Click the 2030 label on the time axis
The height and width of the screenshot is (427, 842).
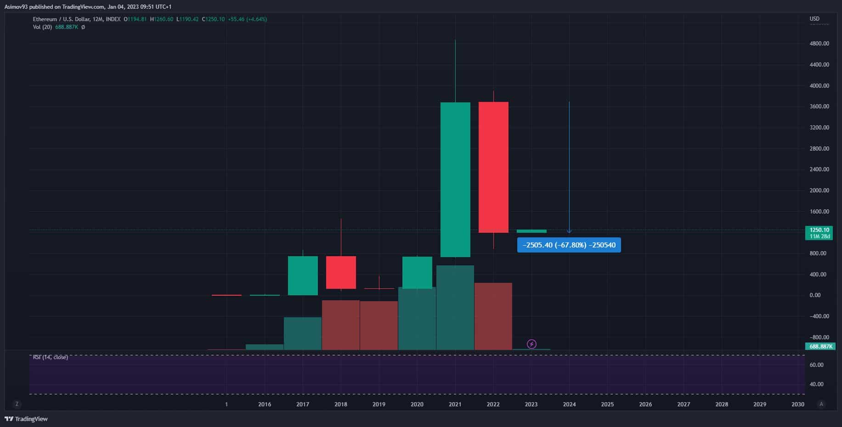click(798, 405)
